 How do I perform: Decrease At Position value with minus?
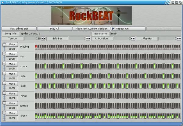[x=132, y=39]
